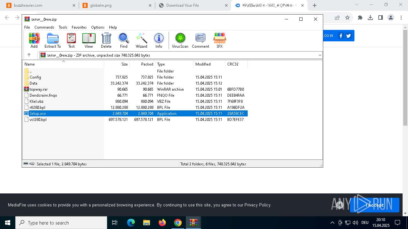Click the Delete toolbar icon

[x=106, y=40]
